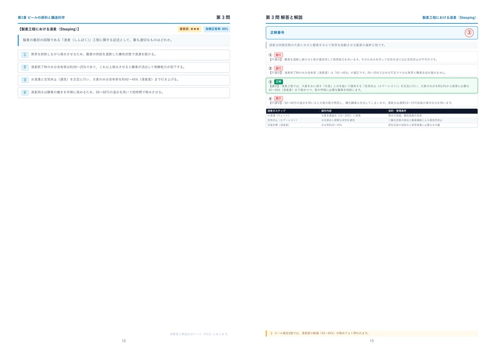Click the circled red ③ in 正解番号 box
496x351 pixels.
pos(469,32)
